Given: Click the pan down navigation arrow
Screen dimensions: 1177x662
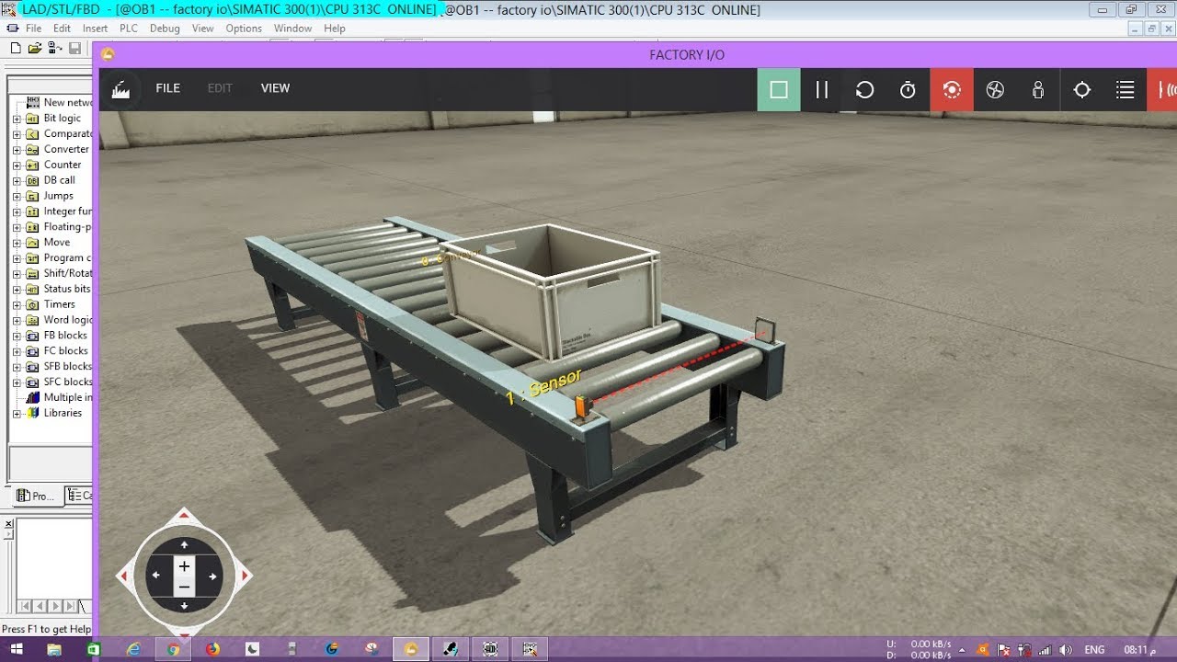Looking at the screenshot, I should coord(184,606).
